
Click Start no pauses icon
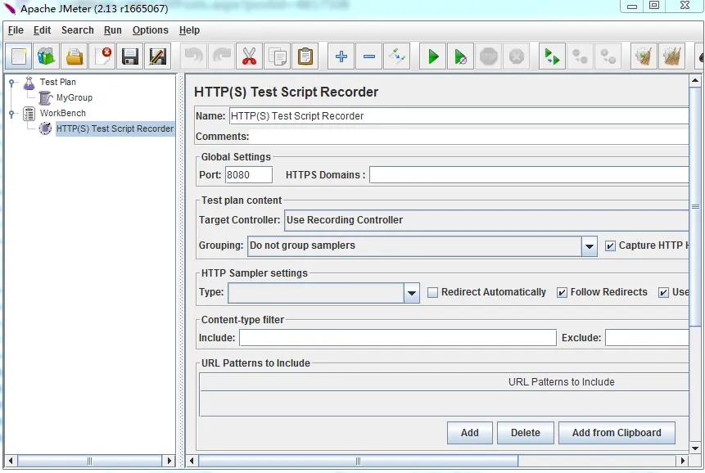[461, 56]
